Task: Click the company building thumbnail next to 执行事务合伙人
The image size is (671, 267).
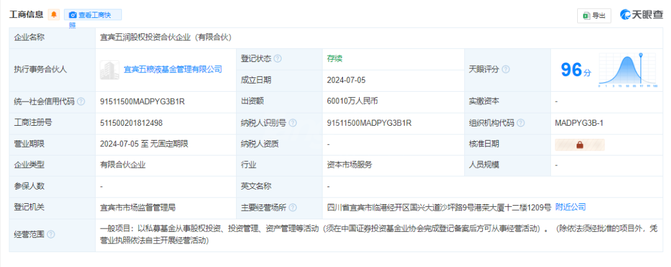Action: pyautogui.click(x=109, y=69)
